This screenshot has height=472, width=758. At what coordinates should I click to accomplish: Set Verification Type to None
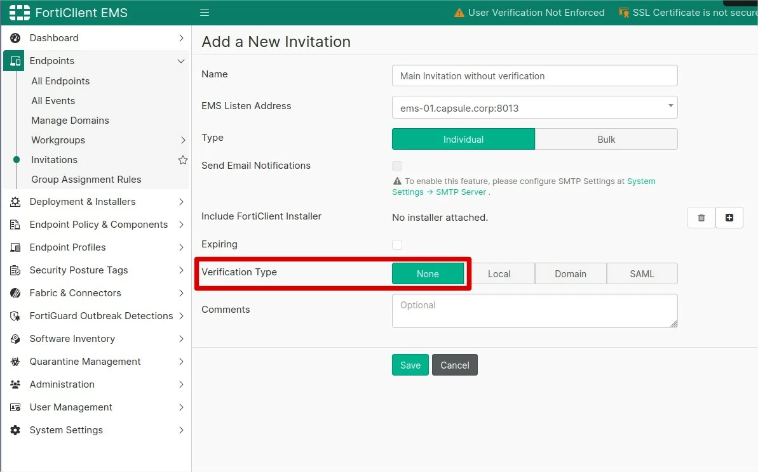(x=428, y=273)
